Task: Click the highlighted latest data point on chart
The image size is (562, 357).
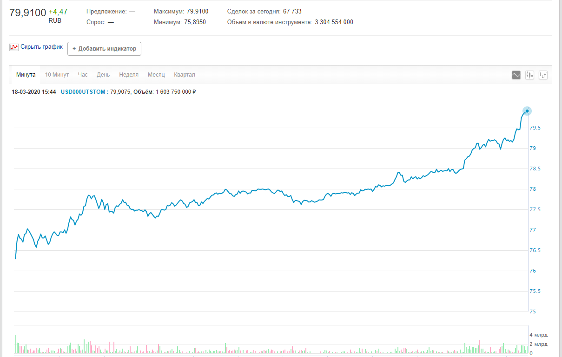Action: point(527,111)
